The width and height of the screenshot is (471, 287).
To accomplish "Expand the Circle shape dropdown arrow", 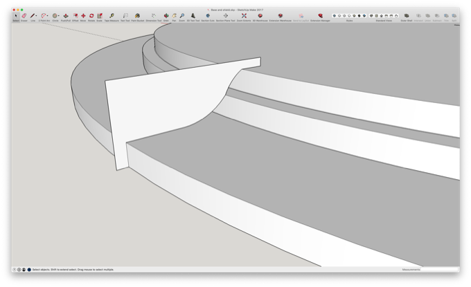I will pyautogui.click(x=59, y=16).
